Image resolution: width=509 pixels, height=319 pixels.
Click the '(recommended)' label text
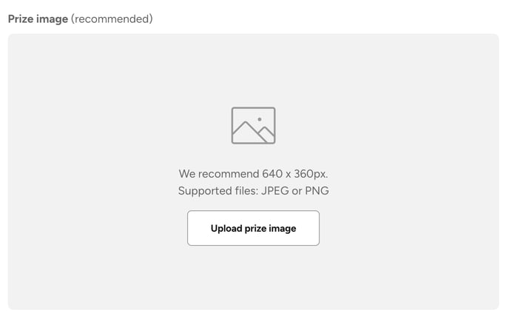click(112, 19)
